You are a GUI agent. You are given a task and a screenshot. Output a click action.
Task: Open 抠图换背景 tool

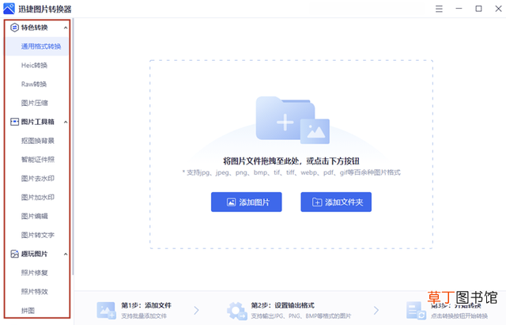click(37, 141)
